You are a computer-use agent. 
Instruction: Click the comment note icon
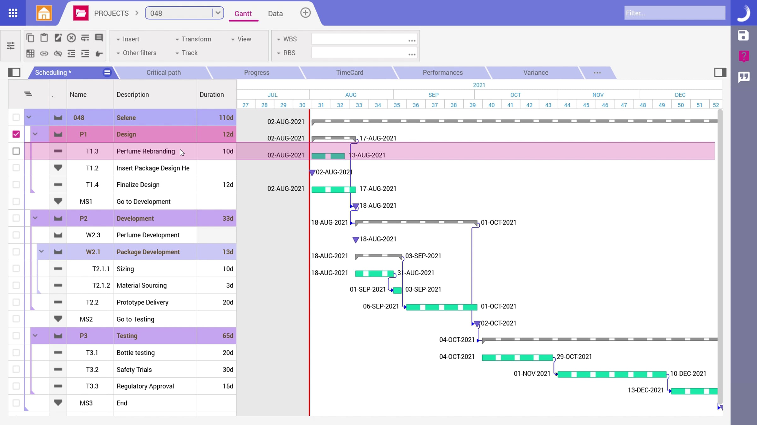point(99,38)
